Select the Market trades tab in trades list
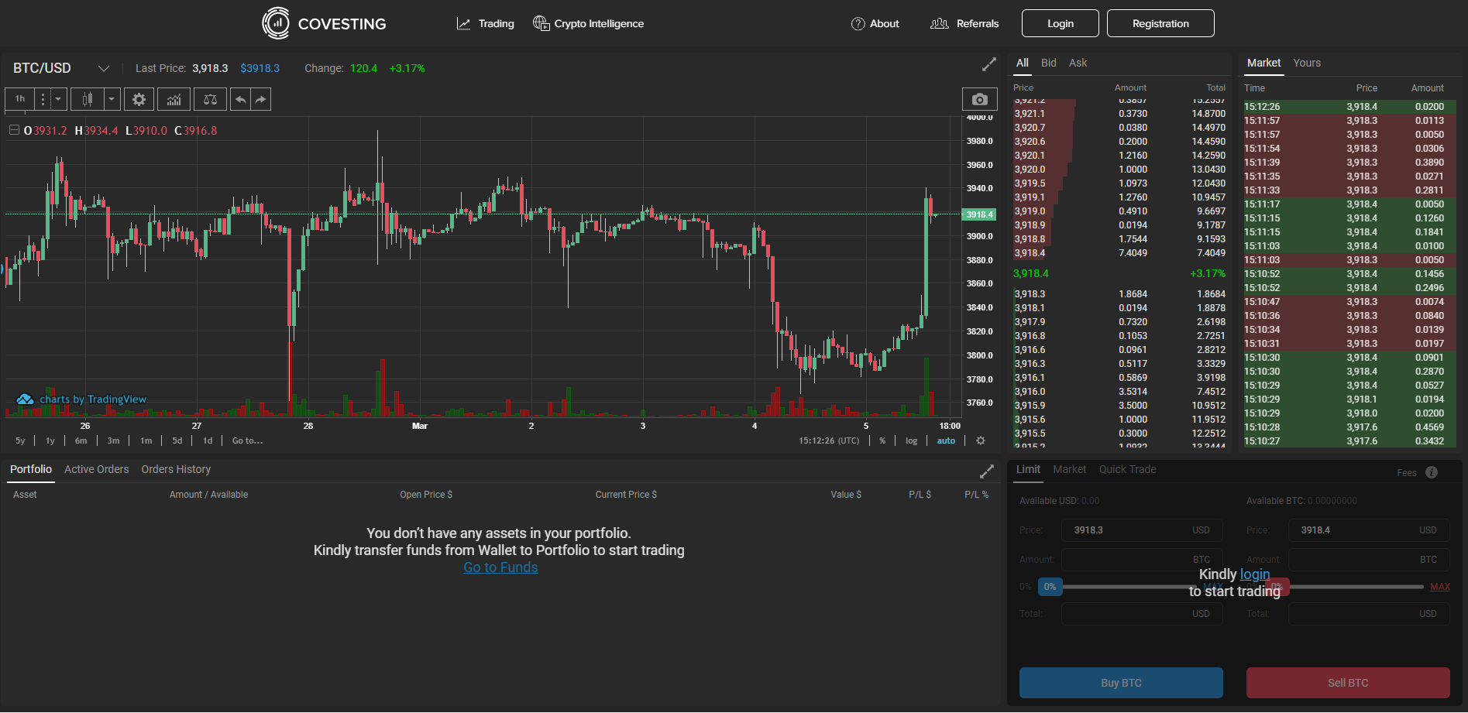The image size is (1468, 713). tap(1264, 63)
